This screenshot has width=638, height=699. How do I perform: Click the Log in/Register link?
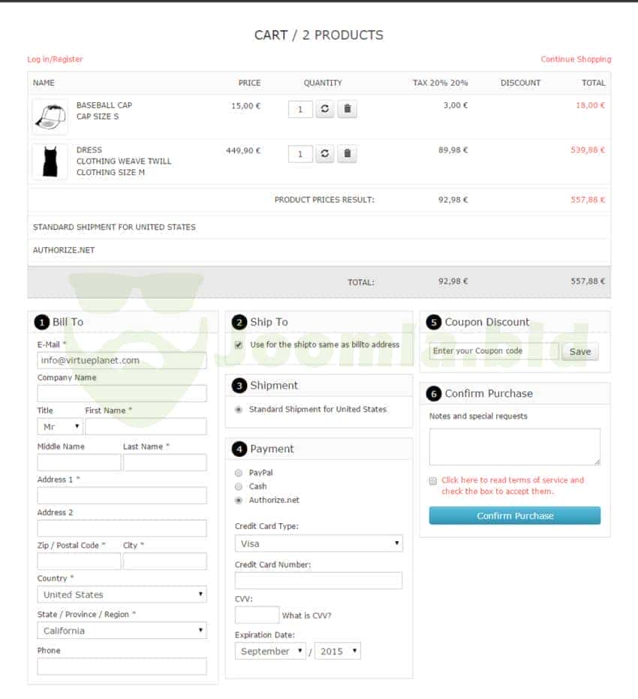55,59
